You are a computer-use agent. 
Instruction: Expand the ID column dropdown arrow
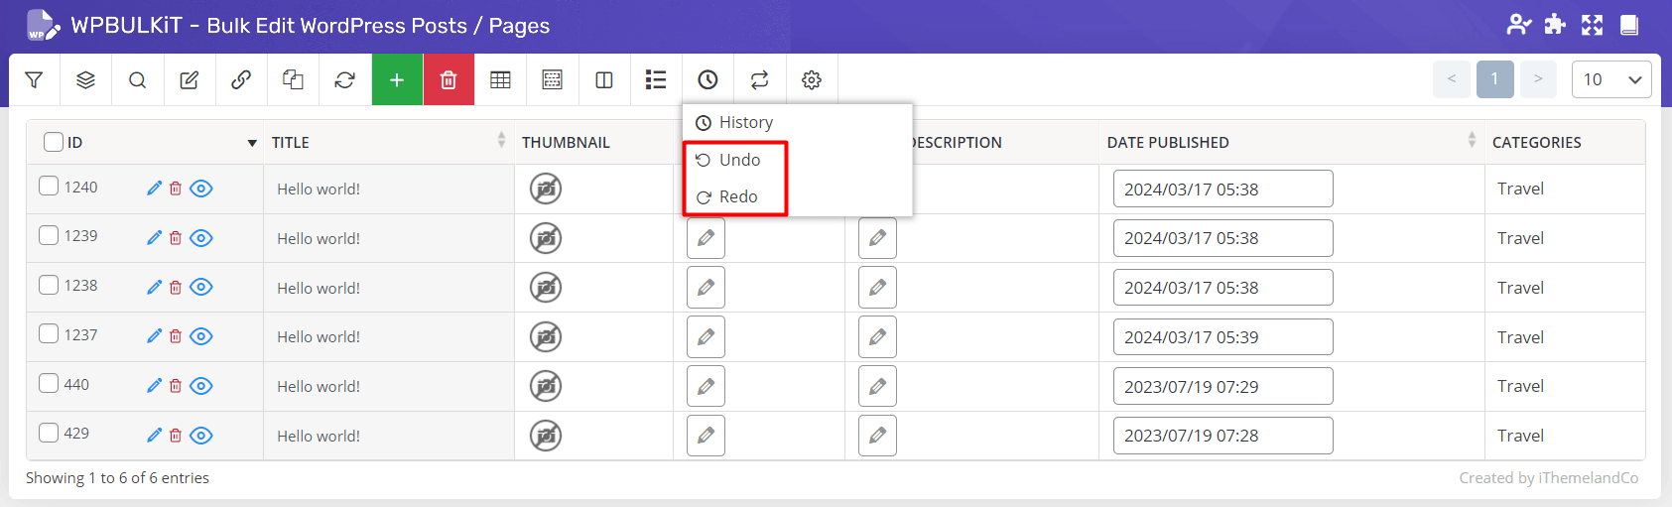coord(252,143)
